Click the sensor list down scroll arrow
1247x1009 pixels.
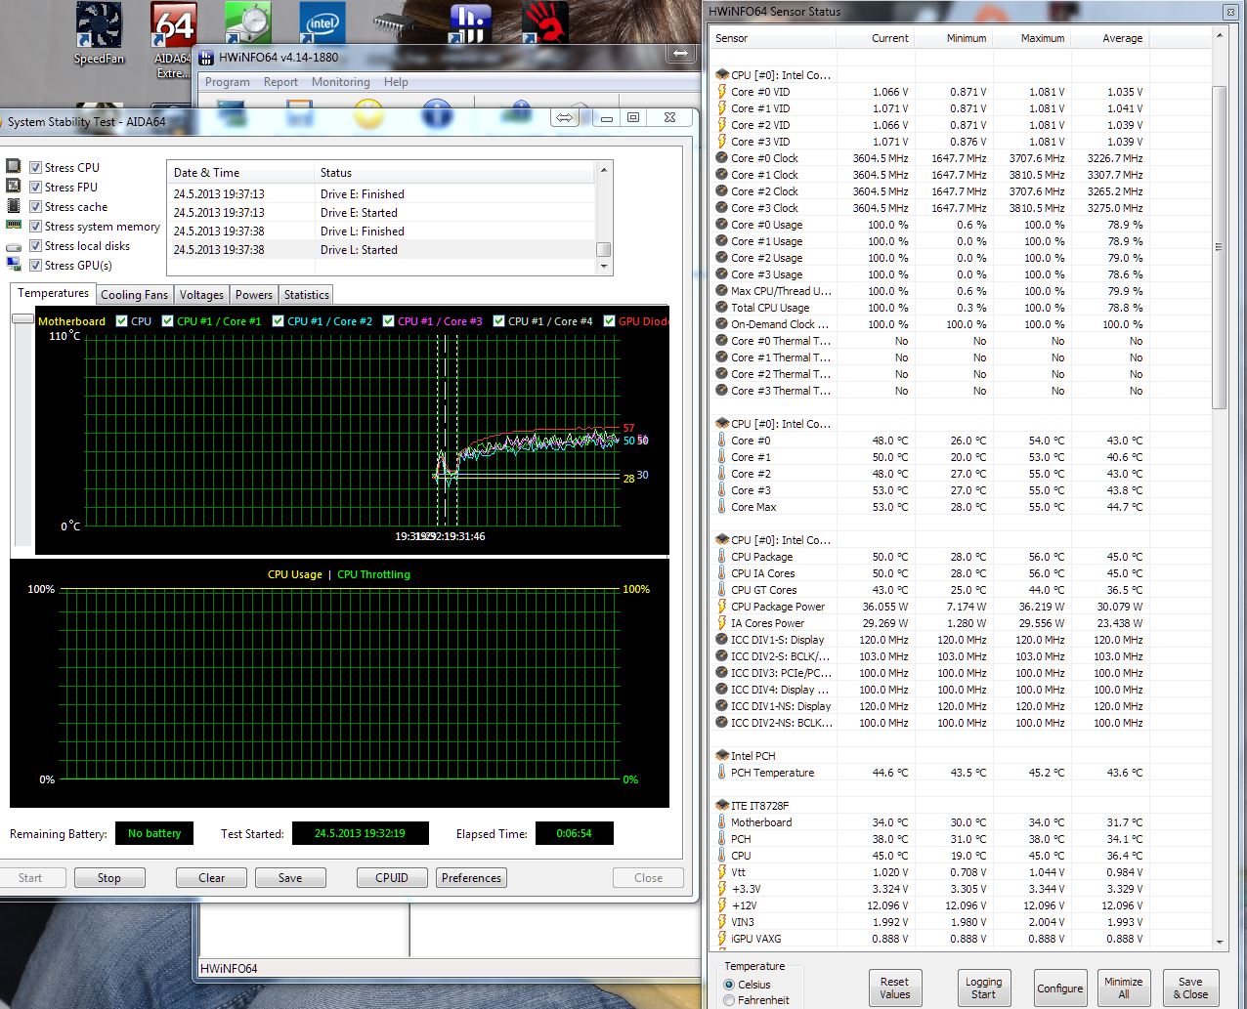1219,942
